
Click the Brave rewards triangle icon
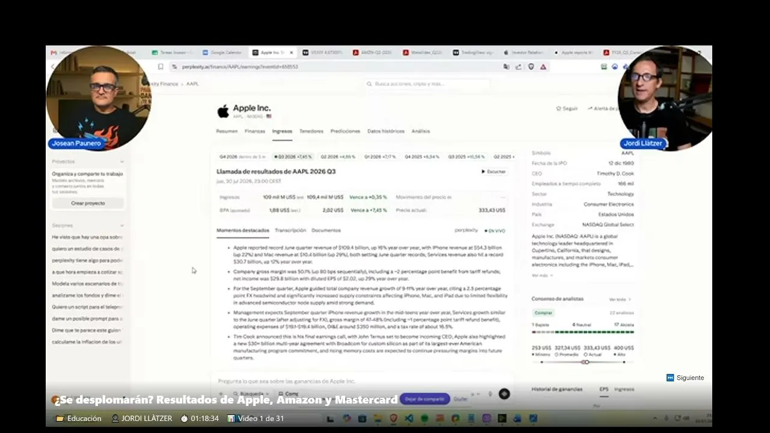pyautogui.click(x=543, y=67)
